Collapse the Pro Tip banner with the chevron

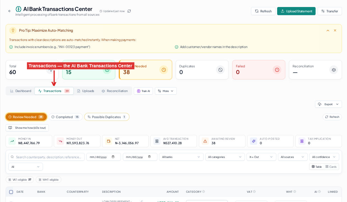point(328,30)
